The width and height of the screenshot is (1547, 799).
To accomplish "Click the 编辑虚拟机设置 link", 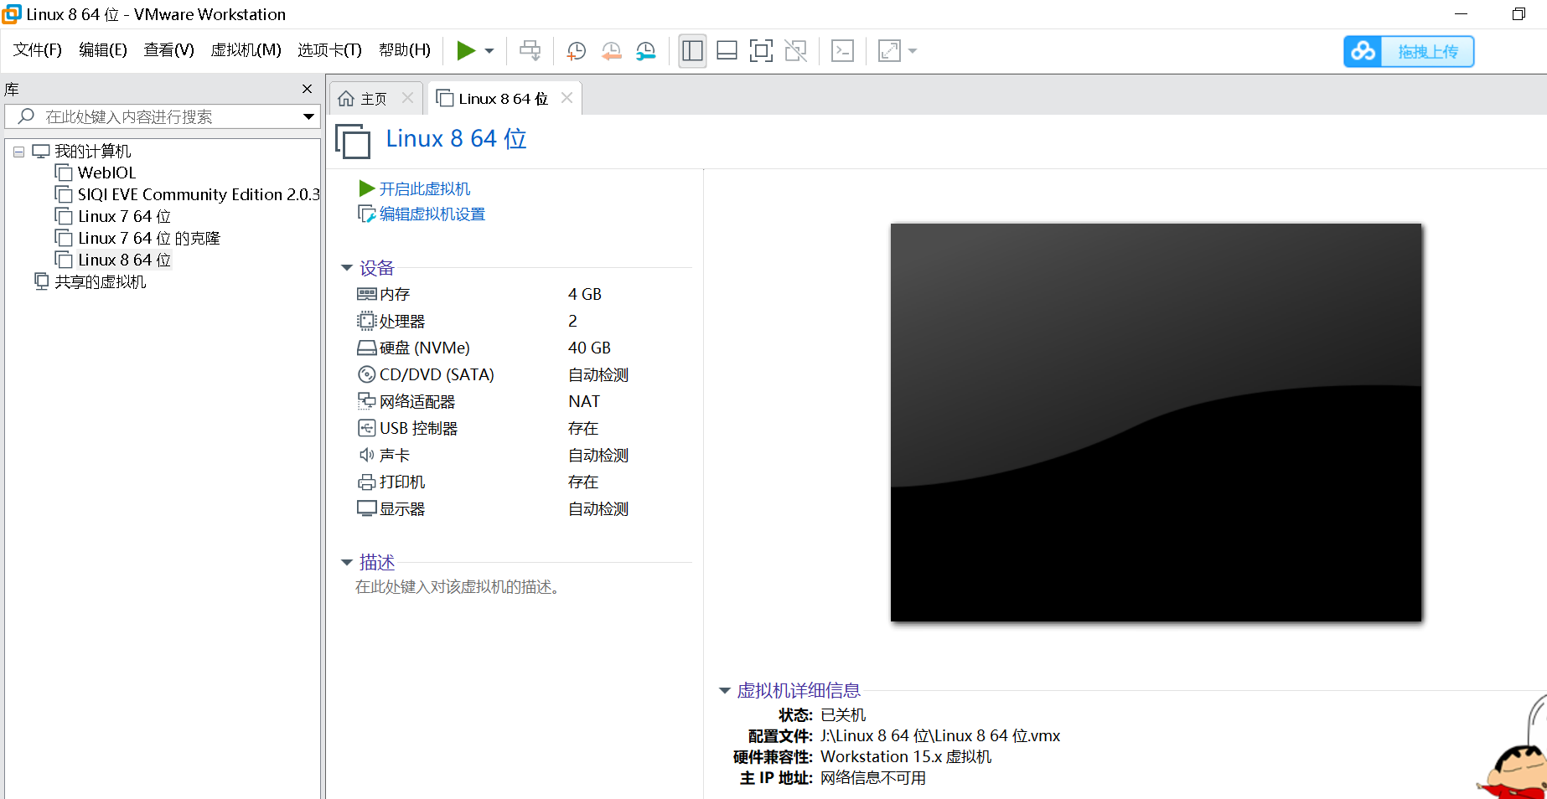I will click(x=431, y=214).
